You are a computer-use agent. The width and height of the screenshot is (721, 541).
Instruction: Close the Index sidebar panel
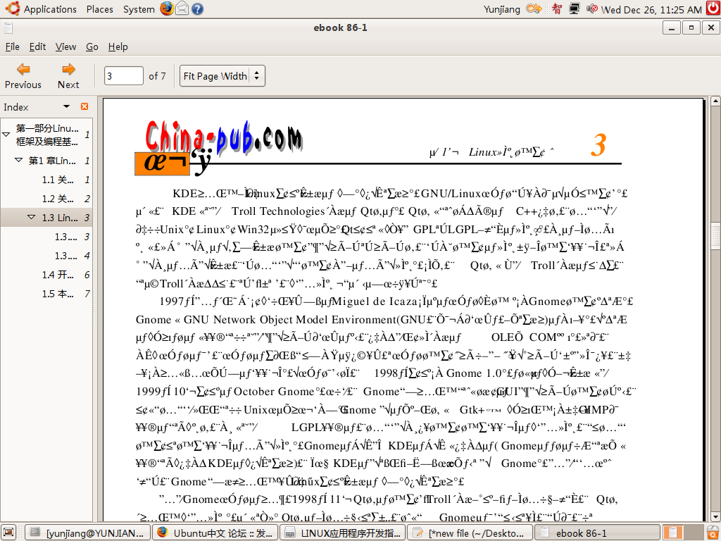coord(84,106)
